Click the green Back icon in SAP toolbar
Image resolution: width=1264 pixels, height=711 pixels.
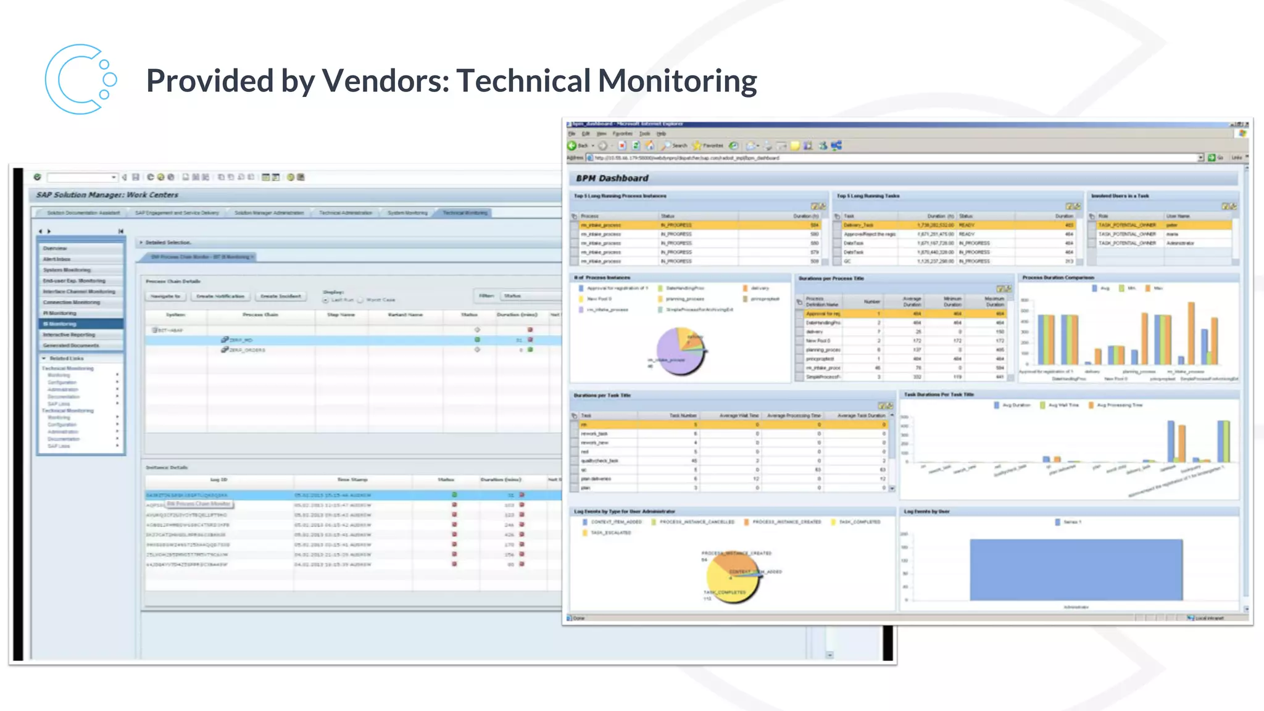click(151, 177)
